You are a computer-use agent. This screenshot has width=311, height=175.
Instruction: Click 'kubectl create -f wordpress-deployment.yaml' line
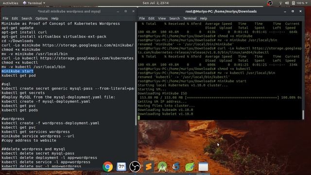pyautogui.click(x=51, y=123)
